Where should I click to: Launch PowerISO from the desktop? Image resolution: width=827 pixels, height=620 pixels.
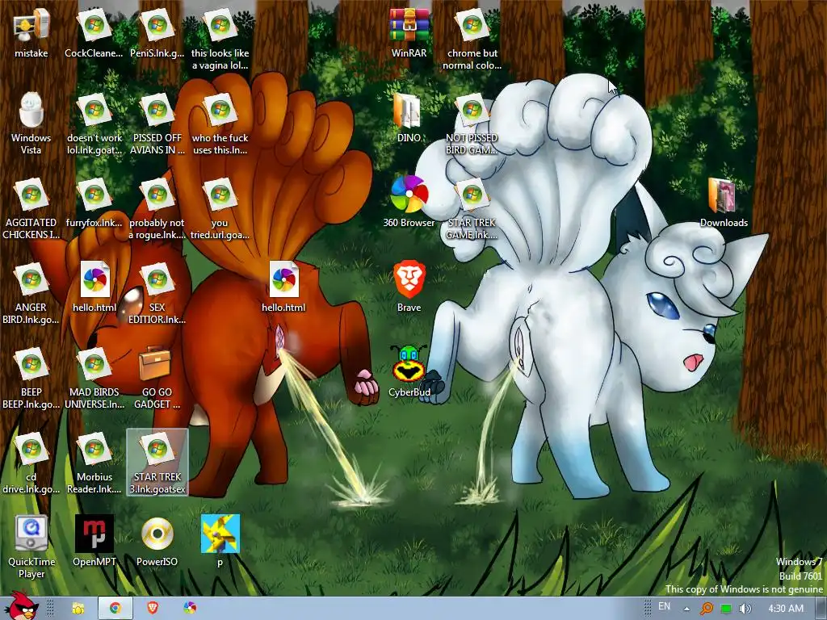tap(157, 540)
